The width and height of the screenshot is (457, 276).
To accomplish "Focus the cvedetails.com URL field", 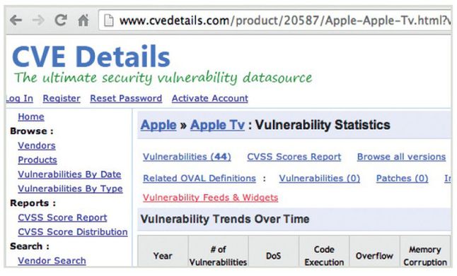I will (275, 20).
